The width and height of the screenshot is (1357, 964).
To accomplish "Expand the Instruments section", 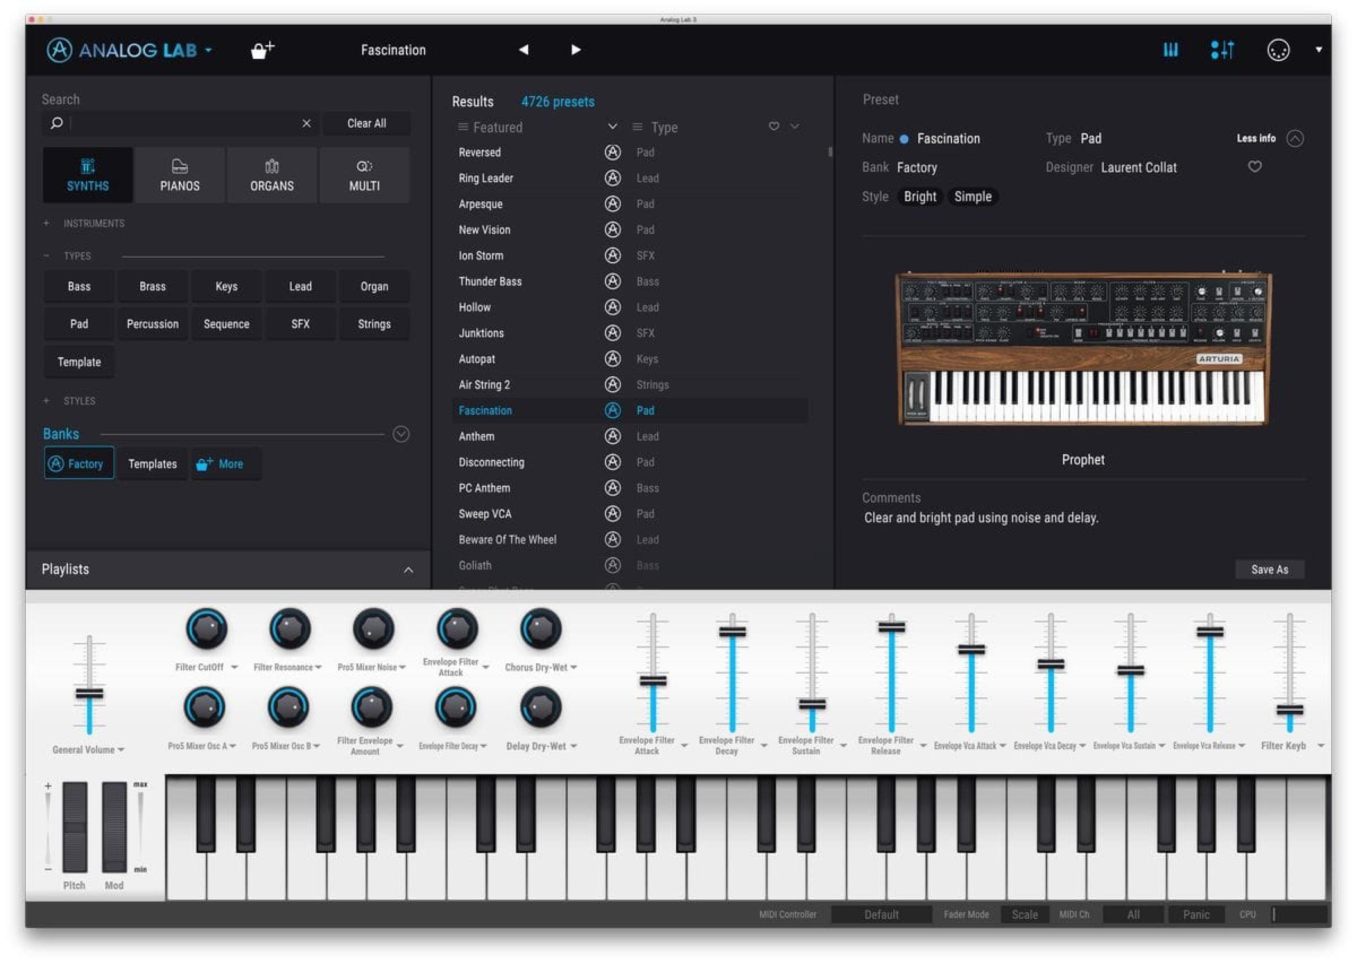I will coord(46,223).
